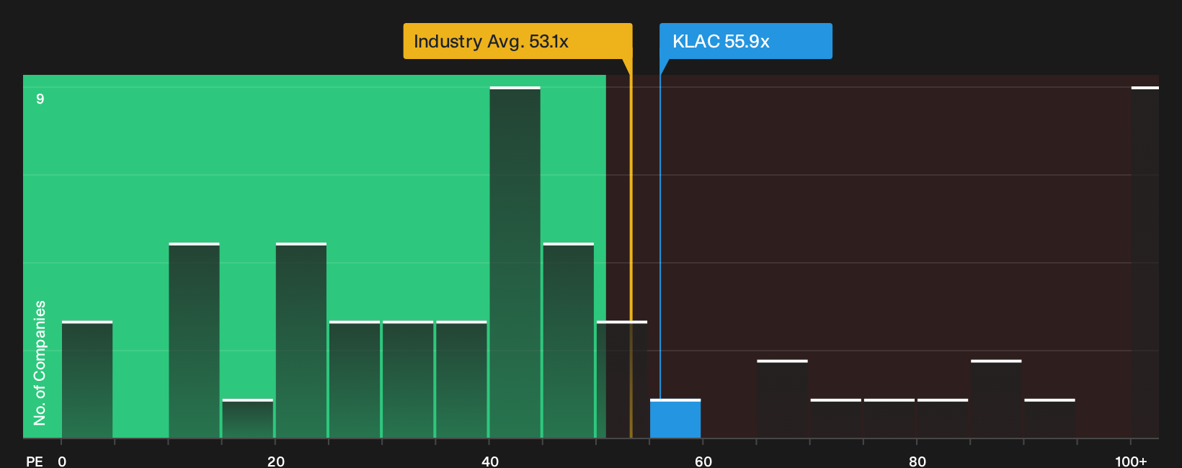The height and width of the screenshot is (468, 1182).
Task: Click the axis label '100+'
Action: [1131, 462]
